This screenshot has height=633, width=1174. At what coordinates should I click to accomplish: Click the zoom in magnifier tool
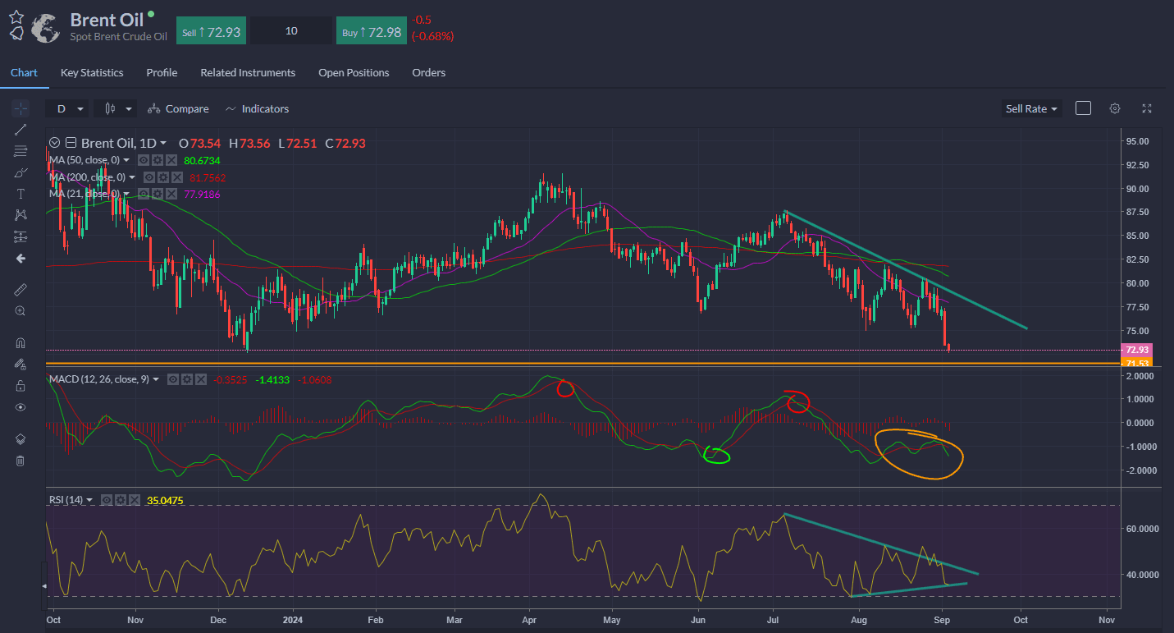pos(21,311)
